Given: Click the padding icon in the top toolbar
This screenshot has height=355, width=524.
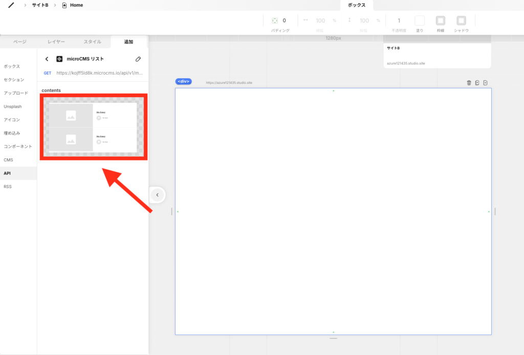Looking at the screenshot, I should pos(275,20).
